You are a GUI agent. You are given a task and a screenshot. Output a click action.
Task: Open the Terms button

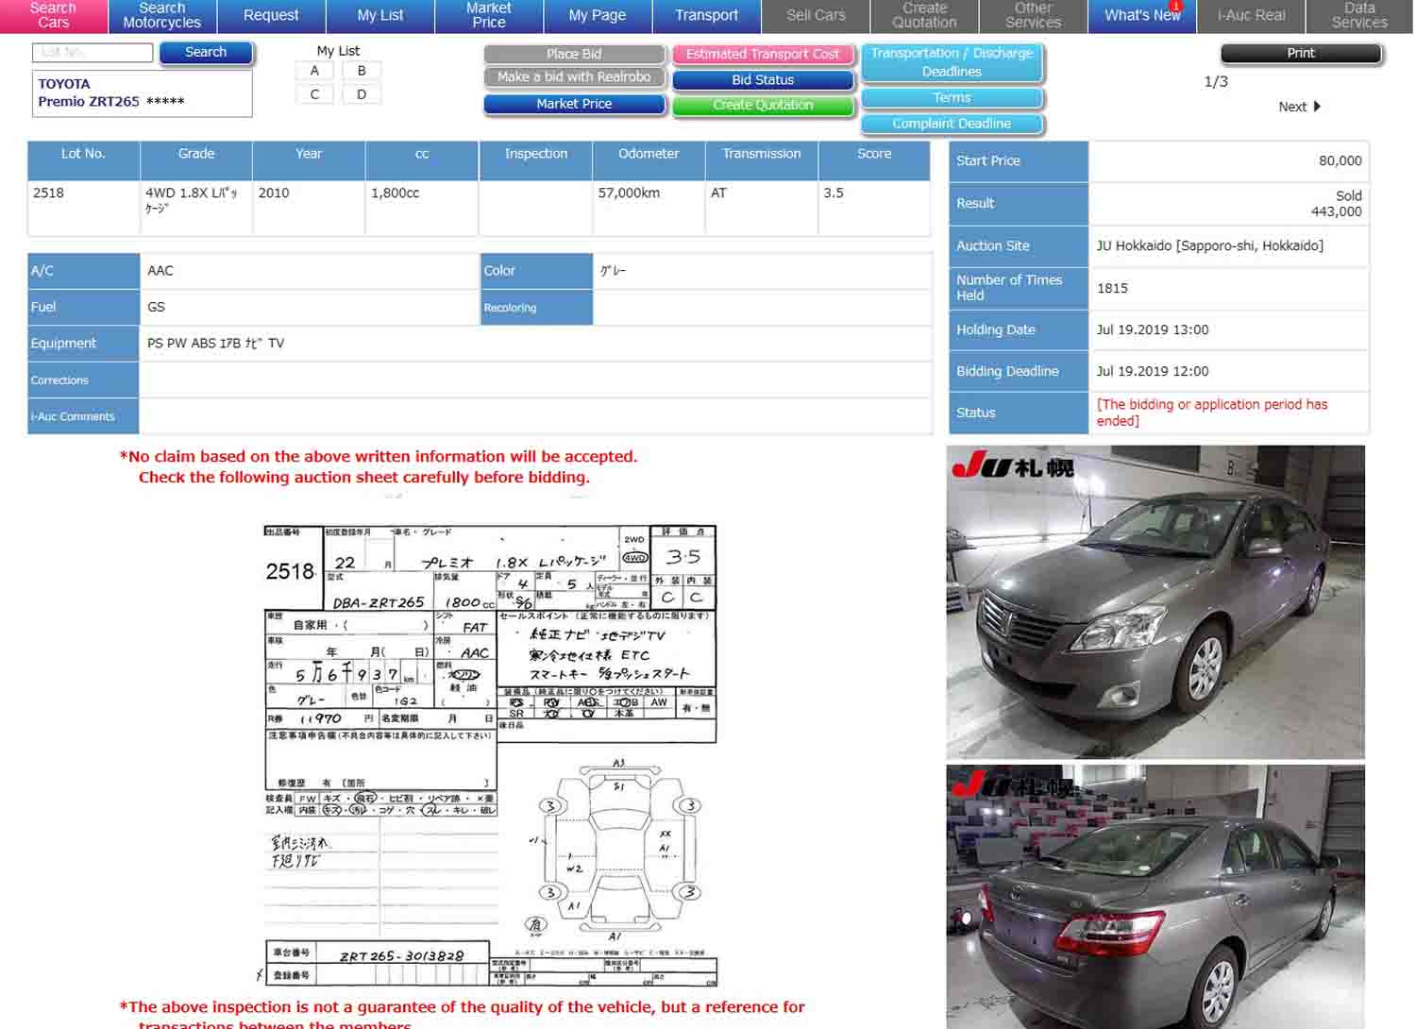(952, 98)
